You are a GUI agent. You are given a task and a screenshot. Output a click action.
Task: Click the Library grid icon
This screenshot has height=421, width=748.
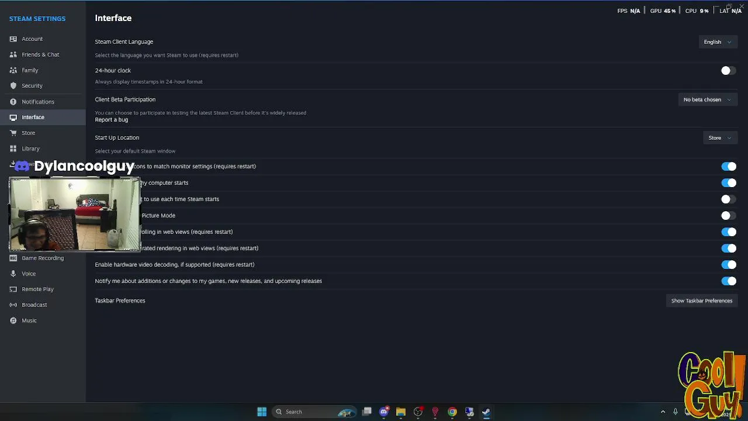point(13,149)
